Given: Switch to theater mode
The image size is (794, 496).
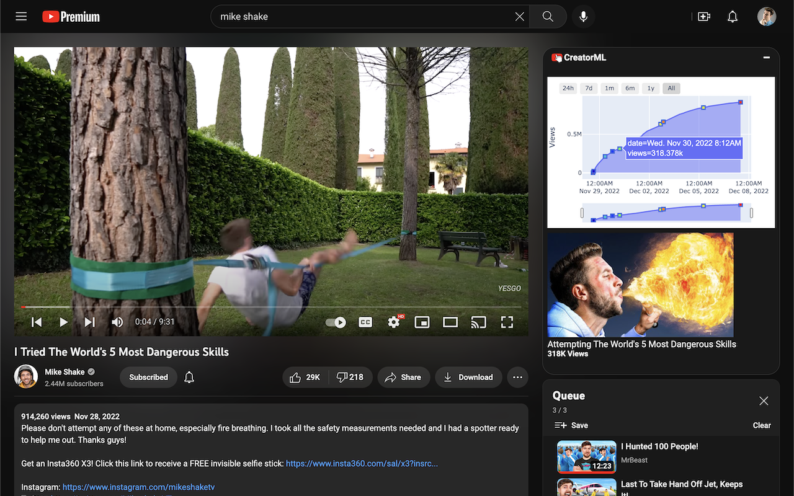Looking at the screenshot, I should pyautogui.click(x=450, y=322).
